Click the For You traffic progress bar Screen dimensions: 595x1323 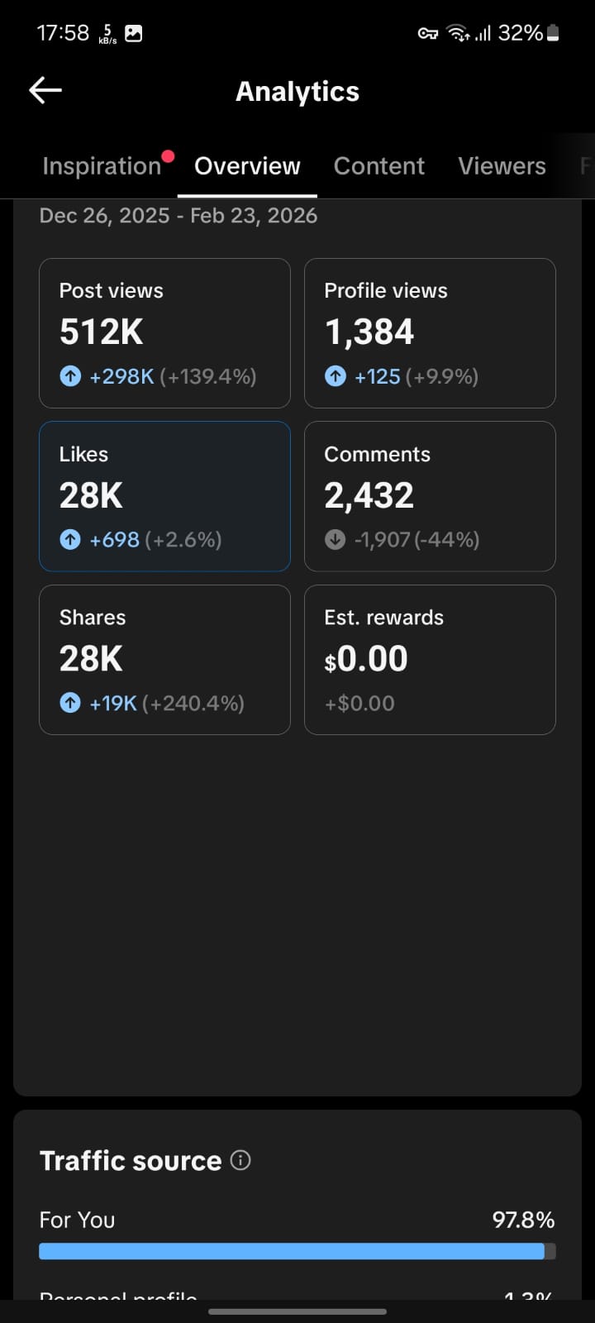(x=297, y=1251)
